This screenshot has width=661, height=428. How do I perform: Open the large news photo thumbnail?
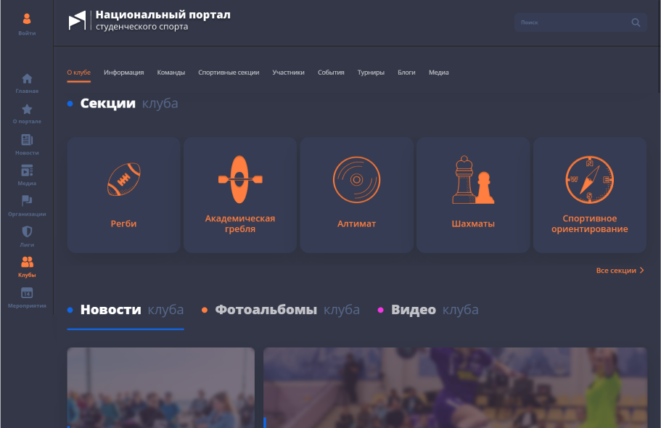tap(455, 387)
